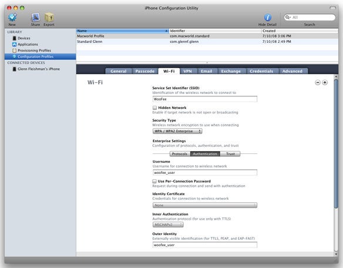Open the Email tab
The height and width of the screenshot is (268, 343).
pos(207,71)
